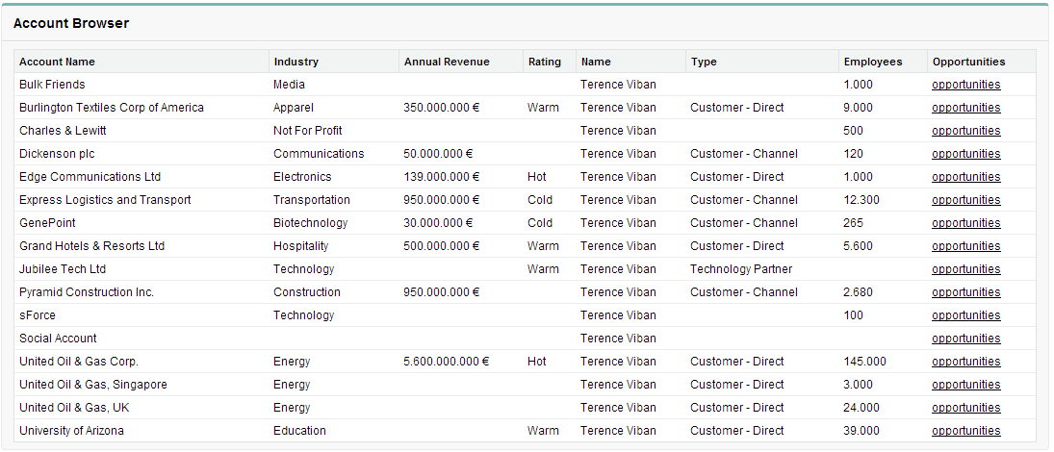The height and width of the screenshot is (452, 1054).
Task: Click the 30.000.000 € revenue value
Action: [x=438, y=223]
